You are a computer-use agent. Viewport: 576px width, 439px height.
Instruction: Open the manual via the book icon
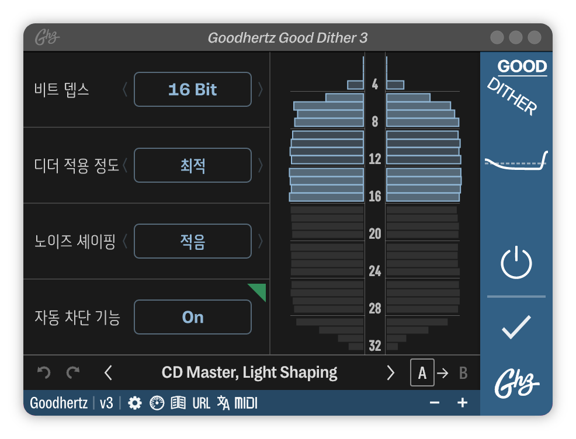click(x=178, y=403)
